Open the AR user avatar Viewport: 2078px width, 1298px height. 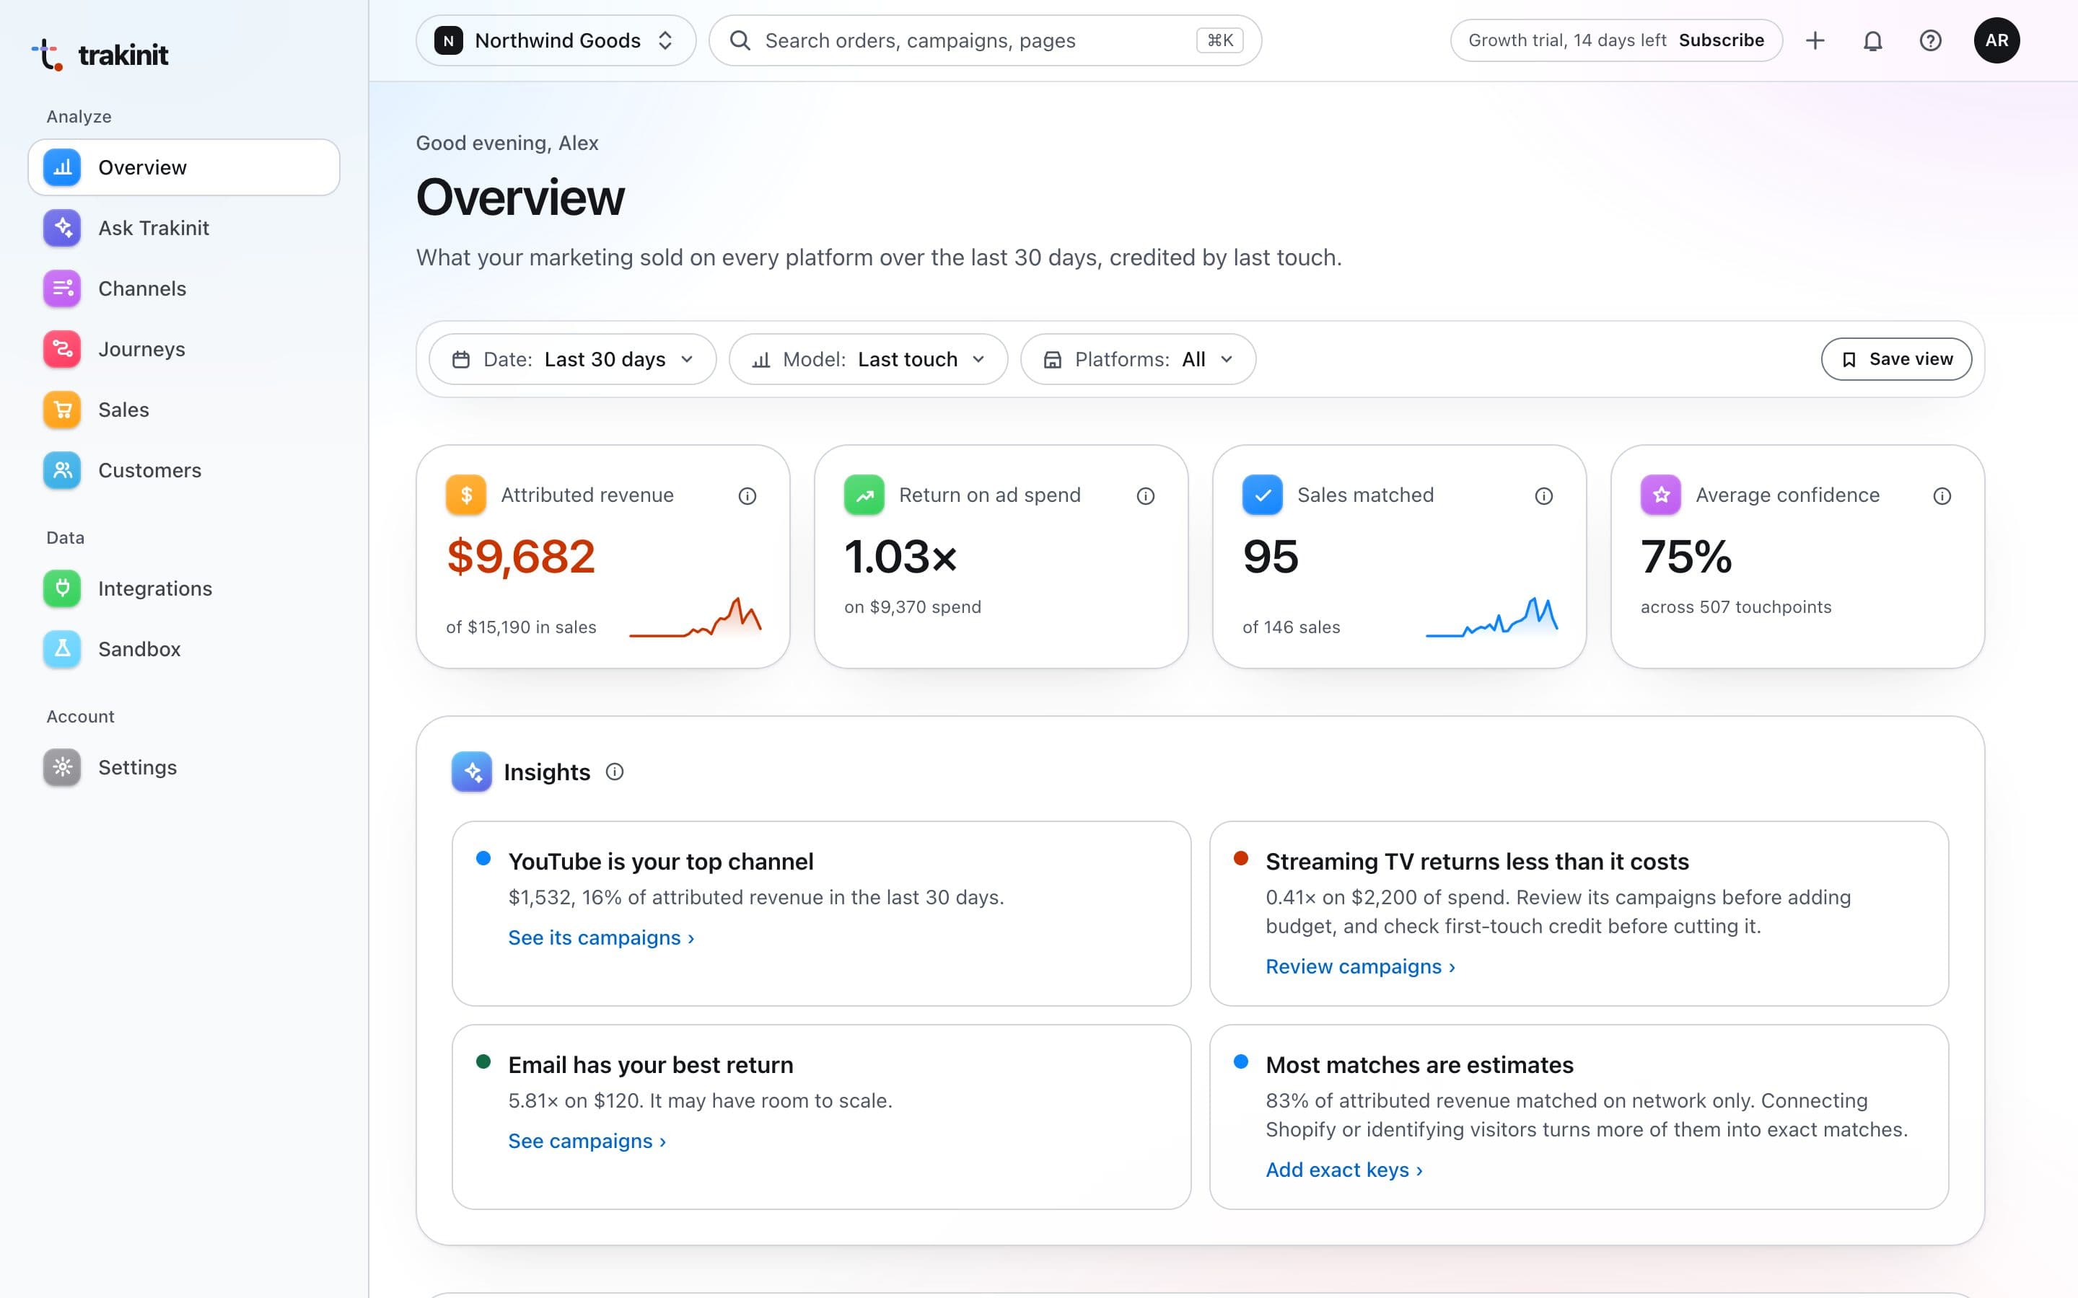(x=1996, y=40)
